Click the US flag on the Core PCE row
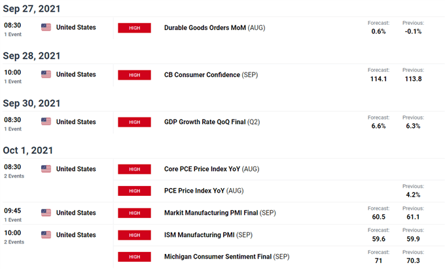Image resolution: width=445 pixels, height=269 pixels. 46,168
